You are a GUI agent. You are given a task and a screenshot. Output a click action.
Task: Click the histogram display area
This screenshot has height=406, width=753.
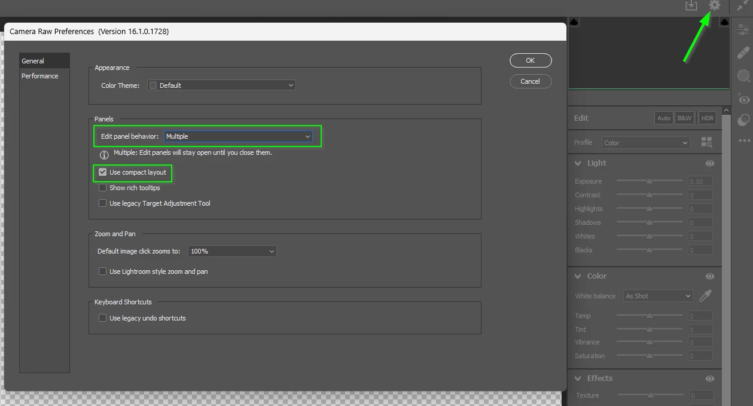click(x=649, y=53)
